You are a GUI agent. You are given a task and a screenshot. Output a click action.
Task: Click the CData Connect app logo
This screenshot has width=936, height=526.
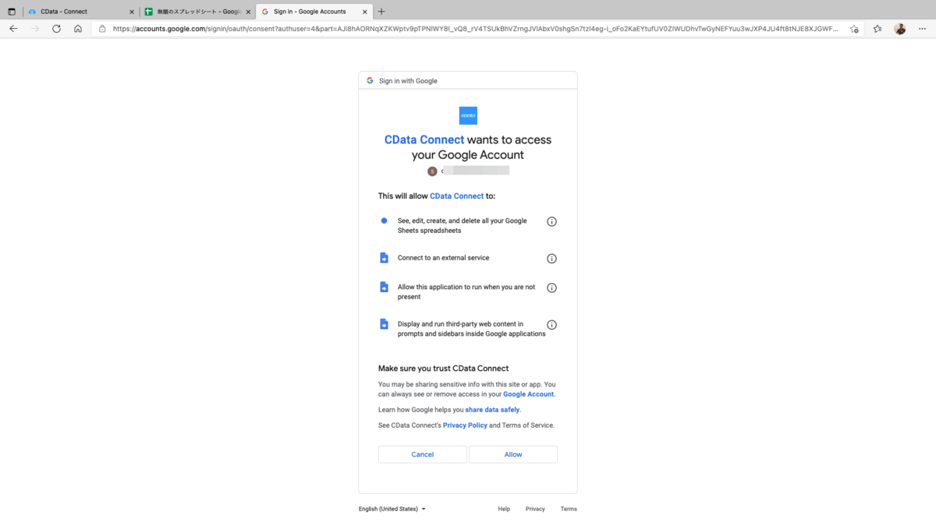click(468, 115)
